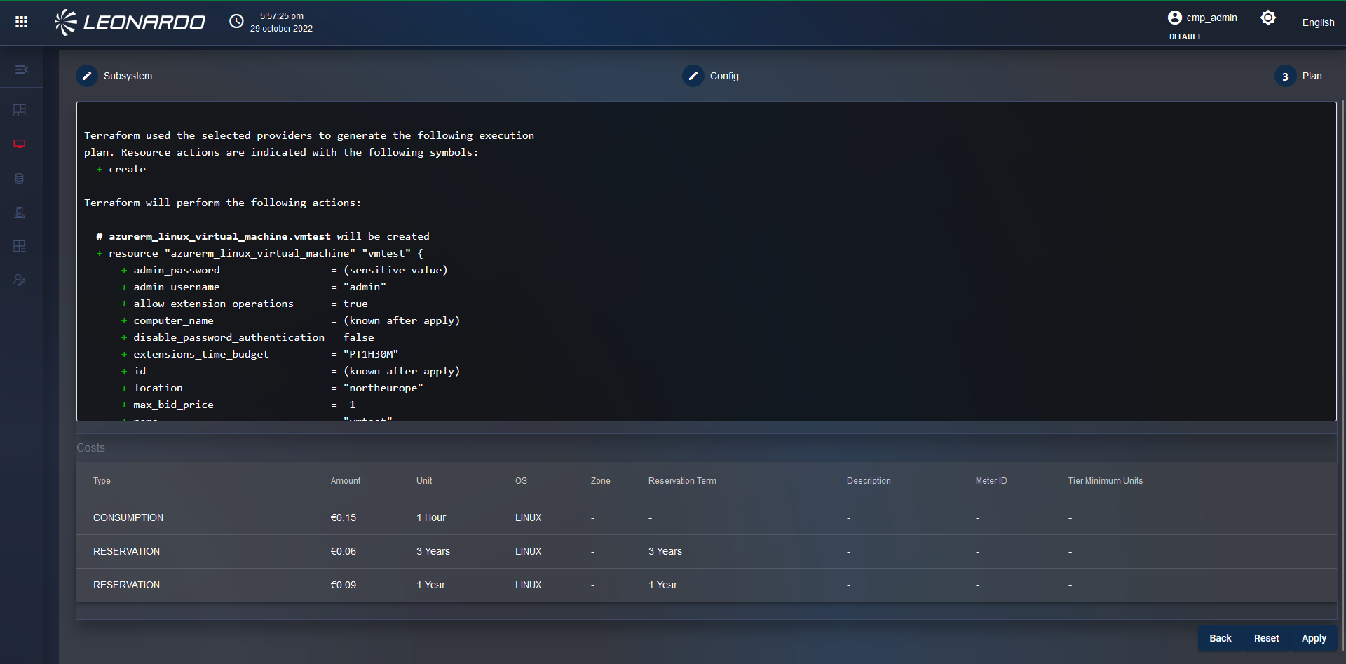Image resolution: width=1346 pixels, height=664 pixels.
Task: Apply the Terraform plan
Action: click(x=1313, y=638)
